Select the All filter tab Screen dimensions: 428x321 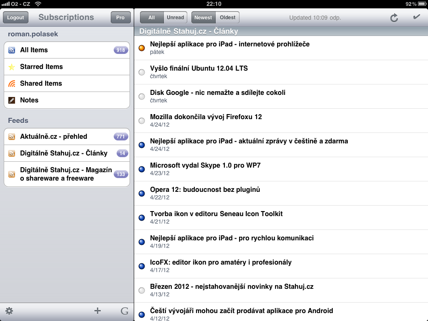[152, 18]
